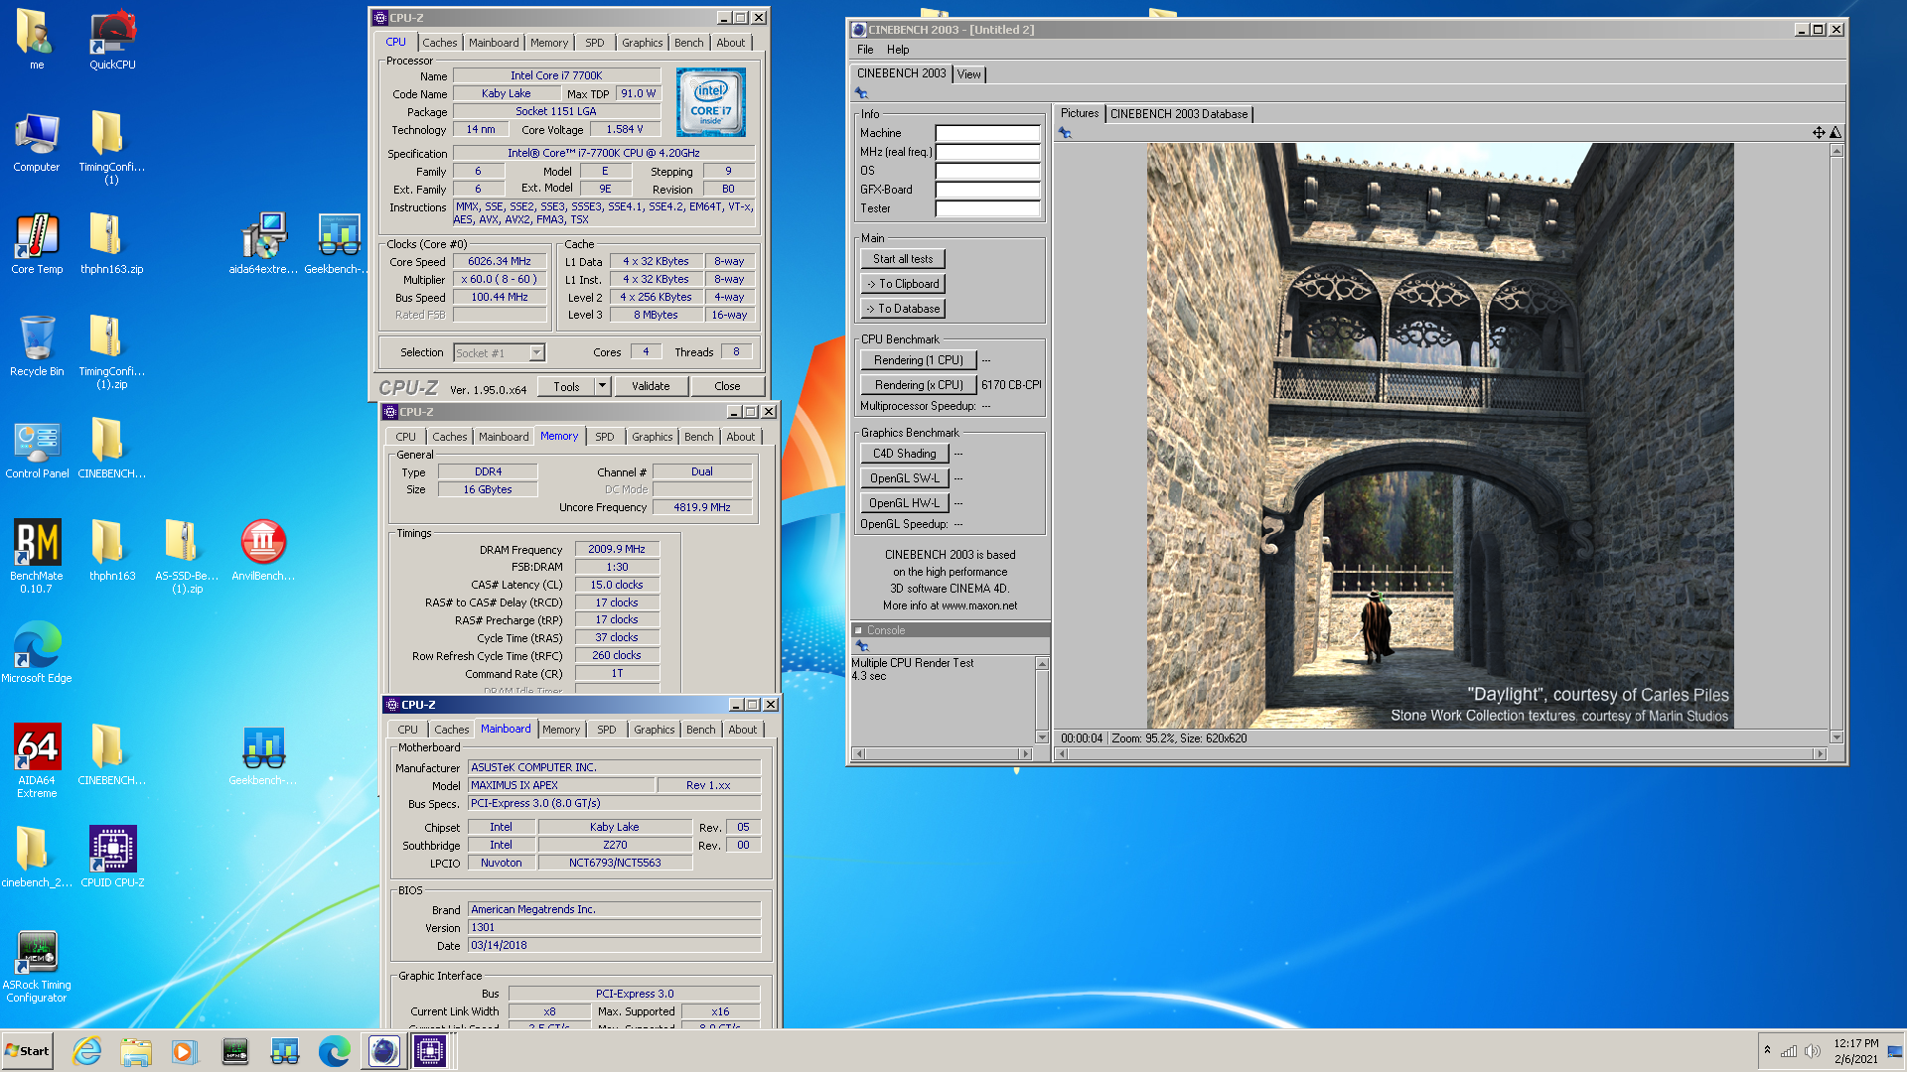
Task: Click the Start all tests button
Action: pyautogui.click(x=903, y=259)
